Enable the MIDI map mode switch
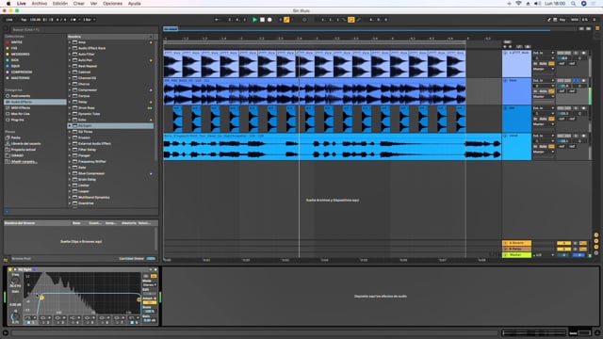Viewport: 603px width, 339px height. 575,20
